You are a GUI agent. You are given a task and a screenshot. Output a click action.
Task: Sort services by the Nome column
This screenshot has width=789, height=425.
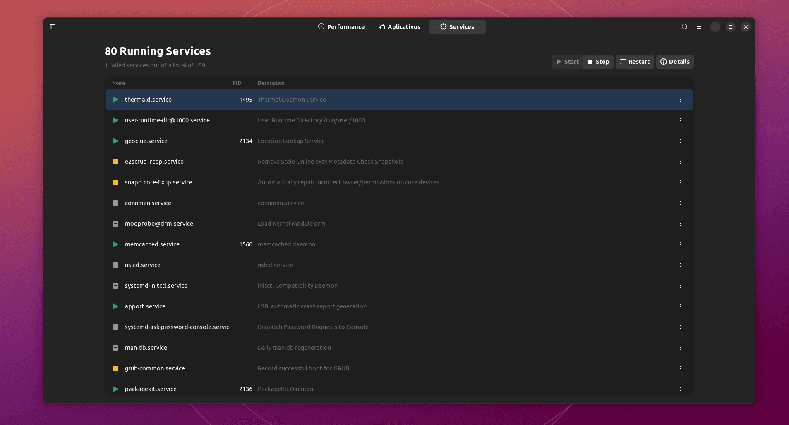click(x=119, y=83)
